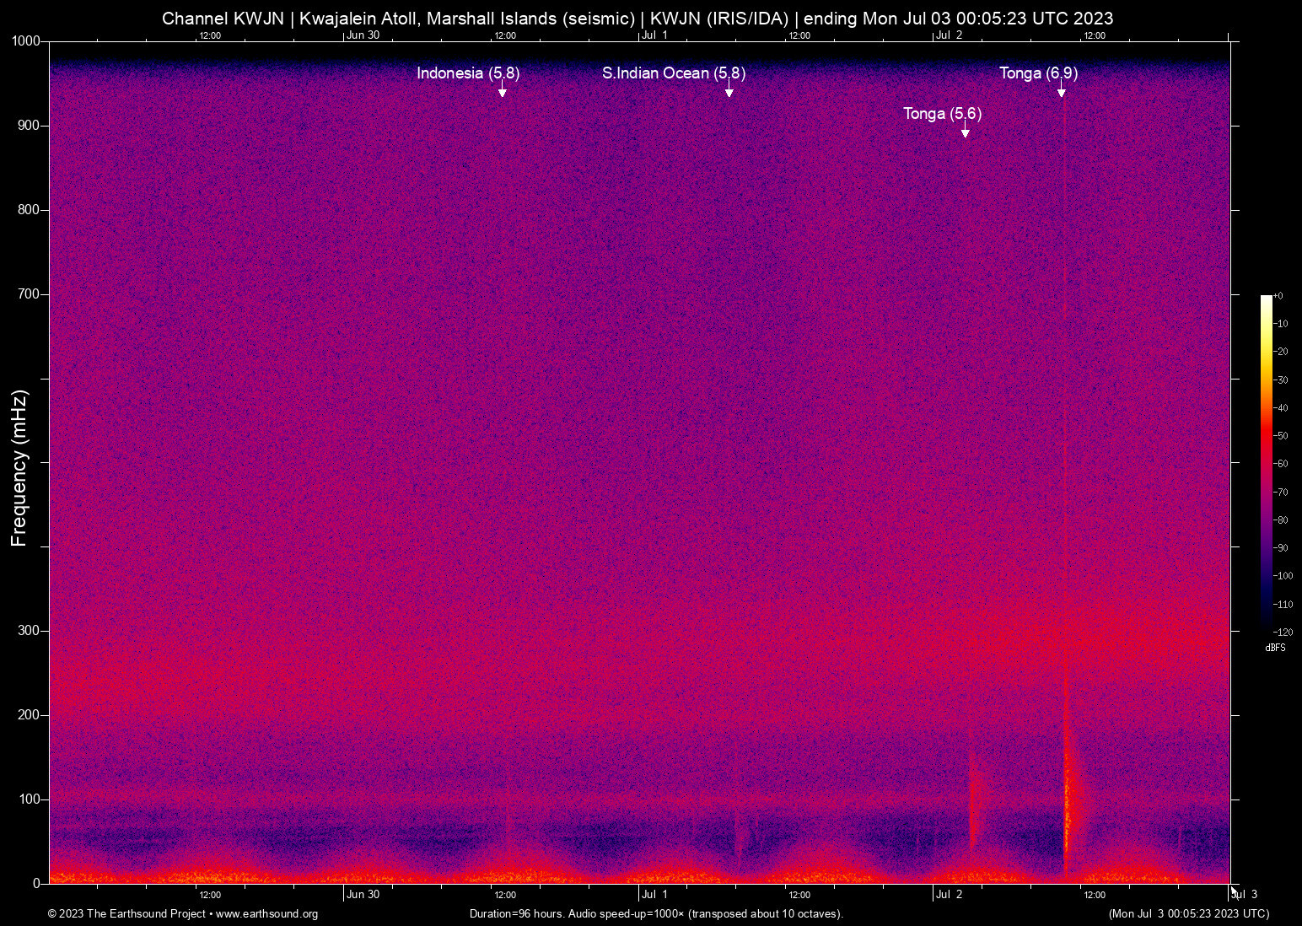Click the -40 value on the color scale
Screen dimensions: 1302x926
click(x=1281, y=408)
